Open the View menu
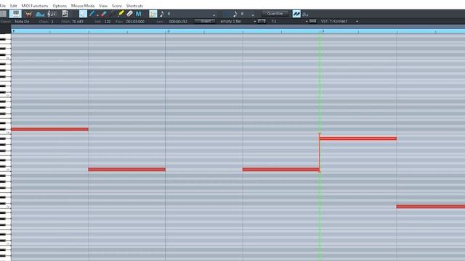This screenshot has width=465, height=261. (103, 6)
